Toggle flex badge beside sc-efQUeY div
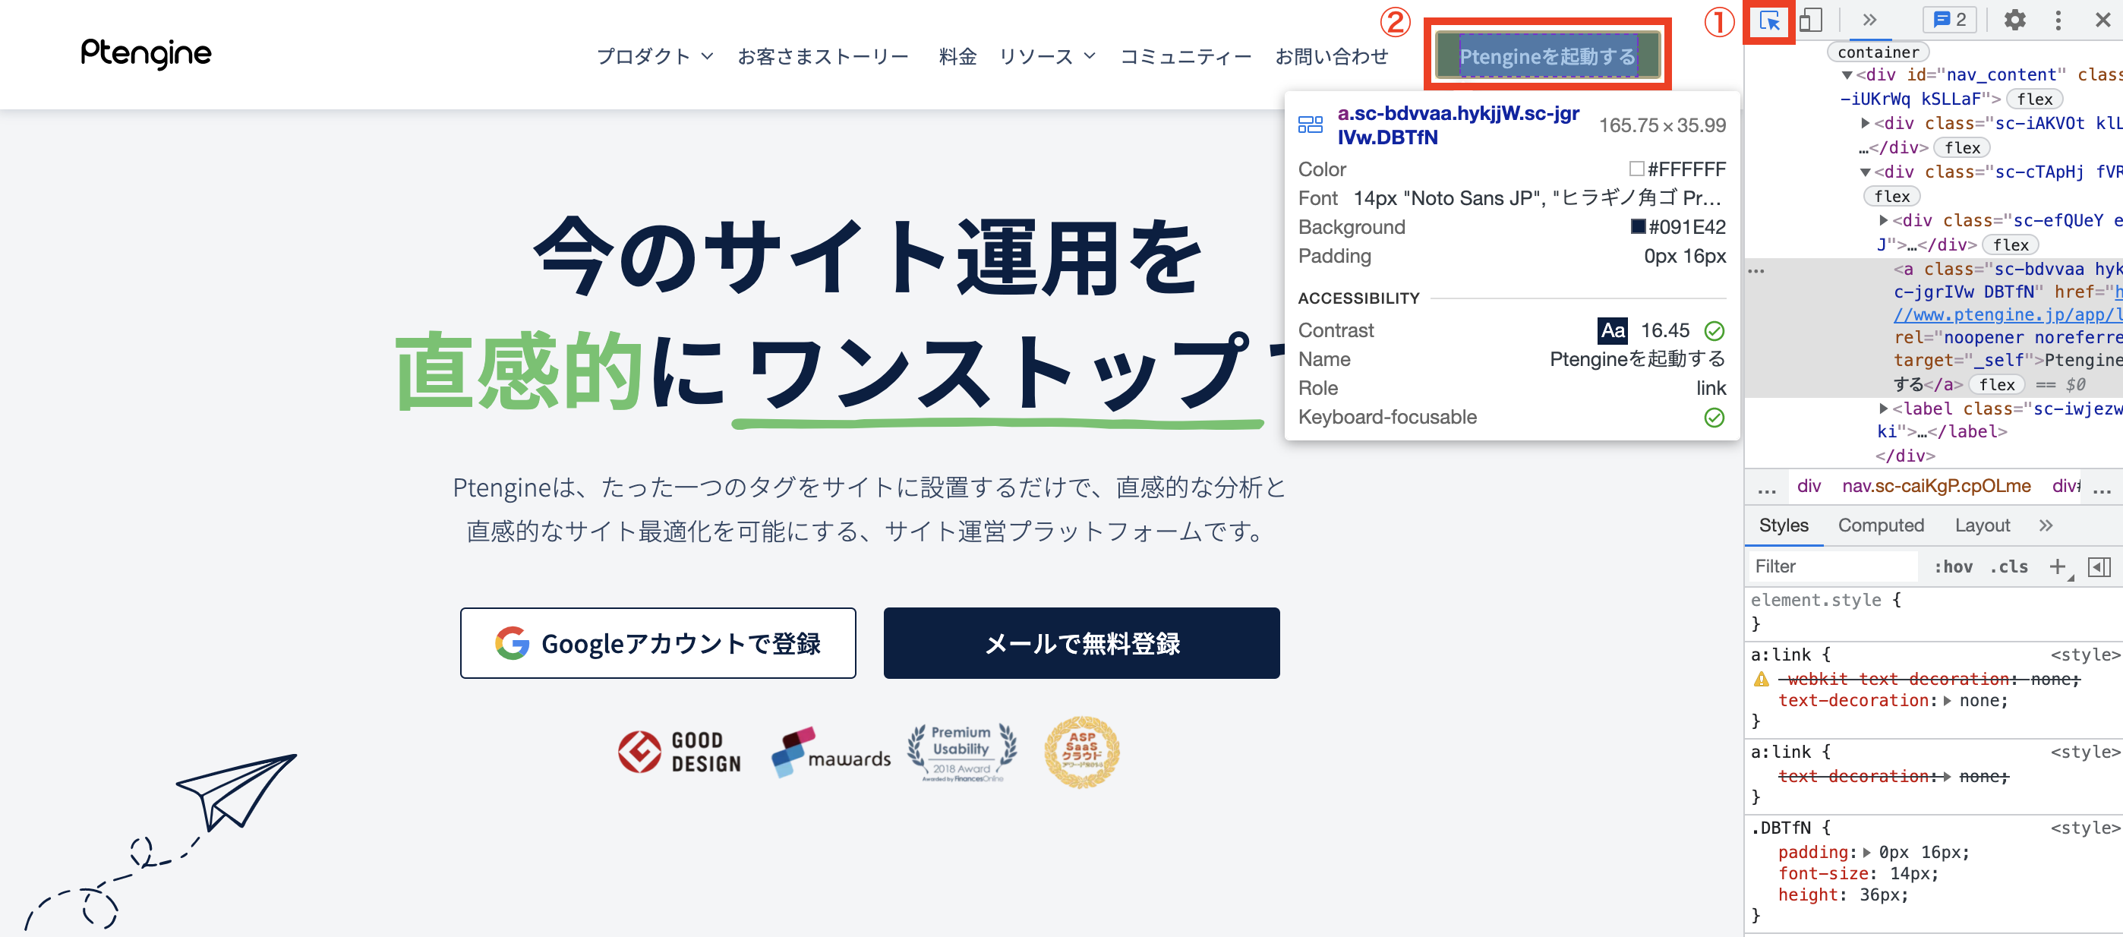 click(2010, 245)
